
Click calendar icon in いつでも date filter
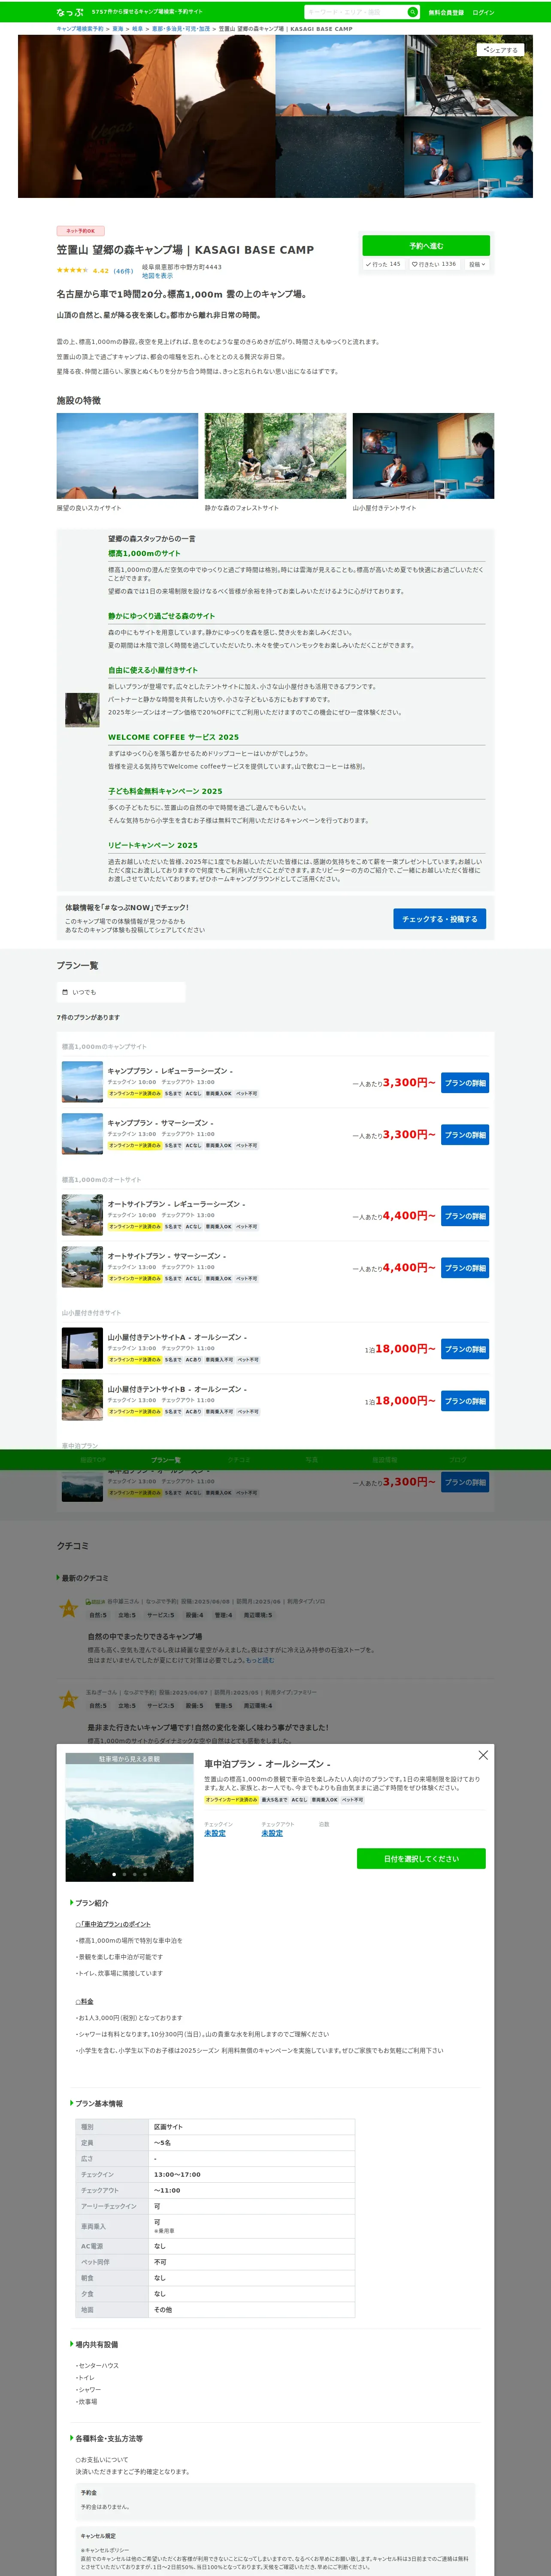coord(65,992)
